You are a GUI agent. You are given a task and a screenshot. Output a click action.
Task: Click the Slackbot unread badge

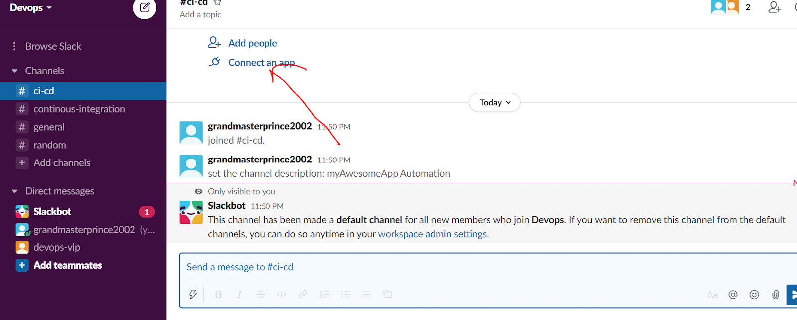click(x=147, y=212)
